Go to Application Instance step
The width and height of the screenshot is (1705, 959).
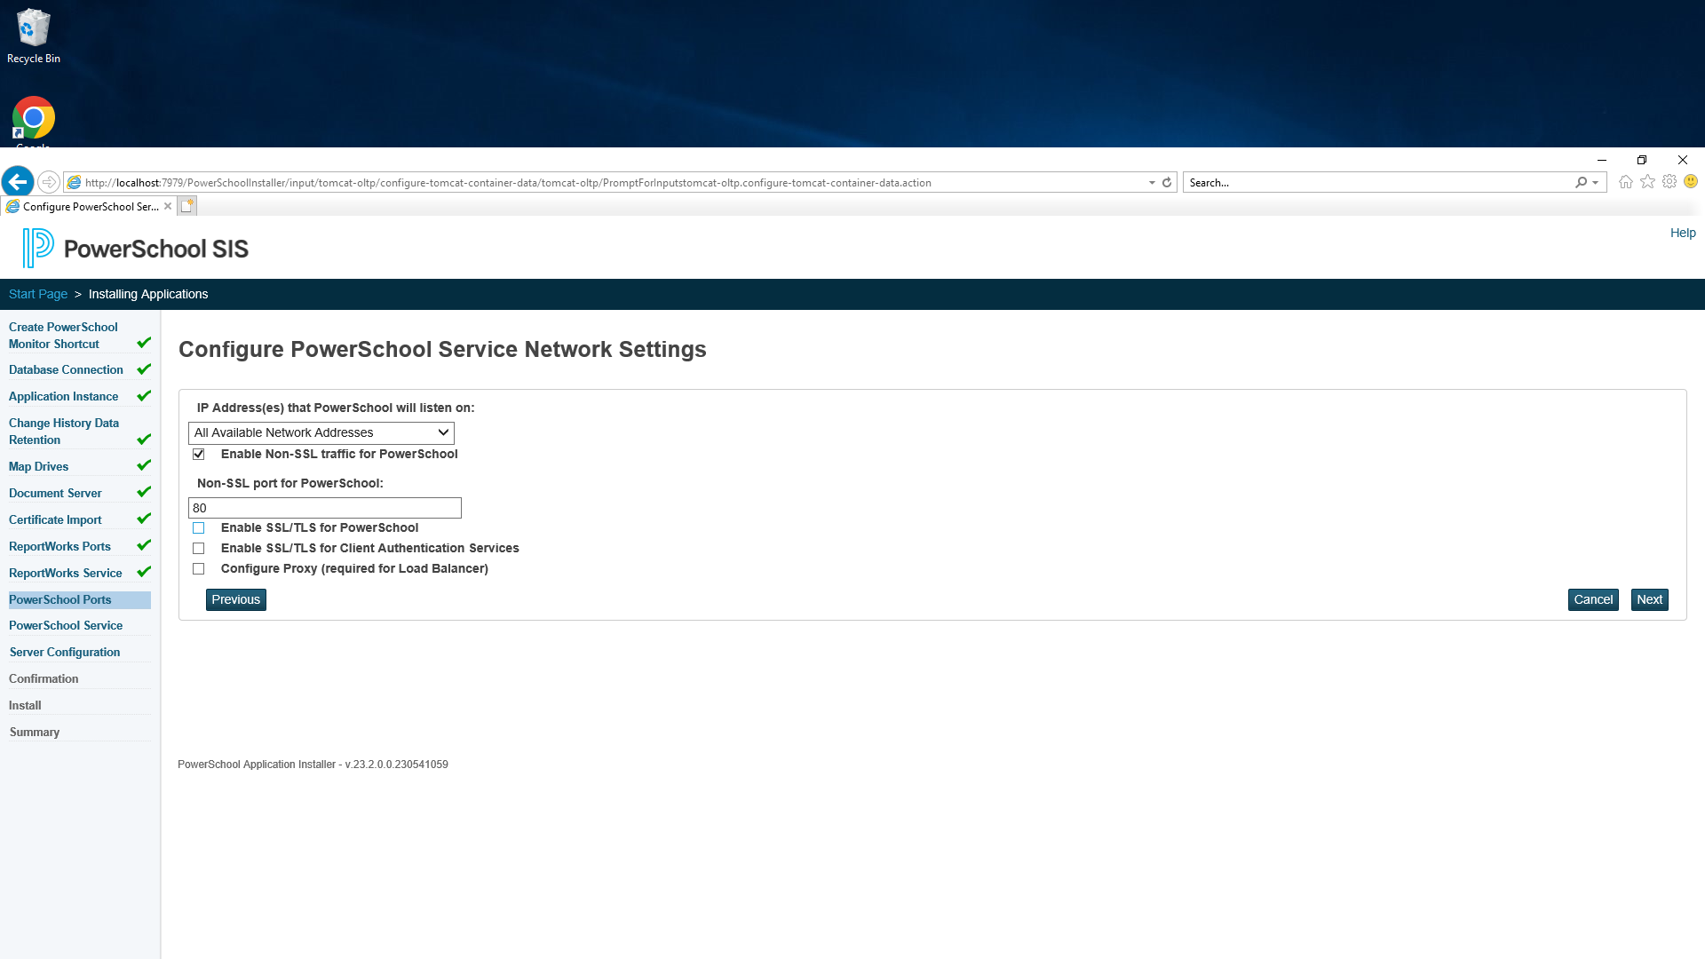(x=63, y=396)
